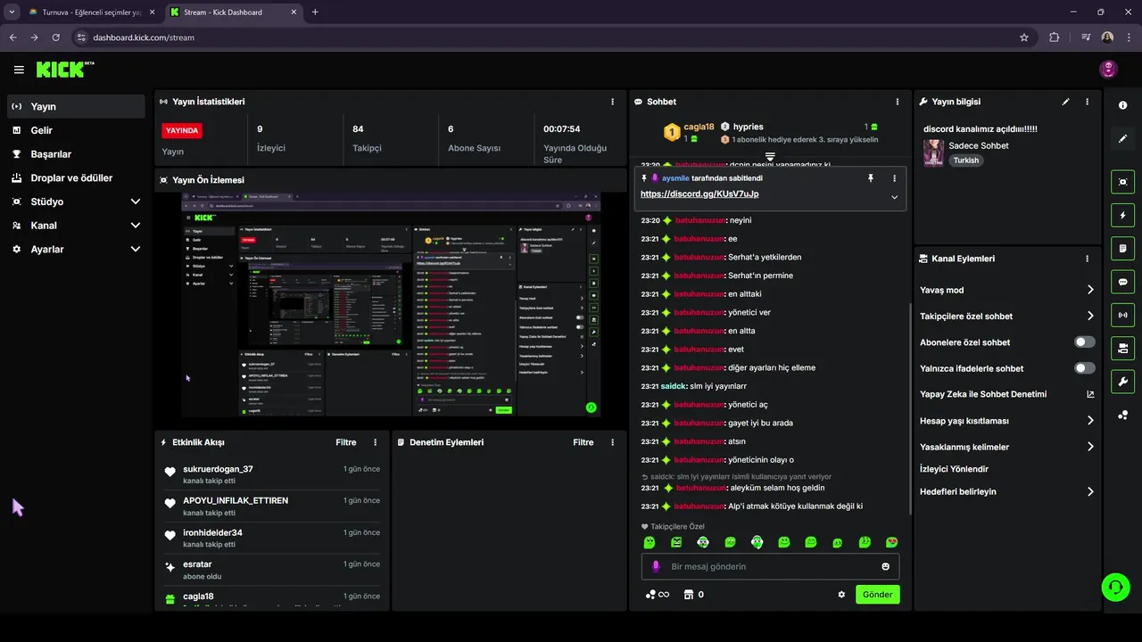Image resolution: width=1142 pixels, height=642 pixels.
Task: Open the Etkinlik Akışı three-dot menu
Action: click(x=375, y=442)
